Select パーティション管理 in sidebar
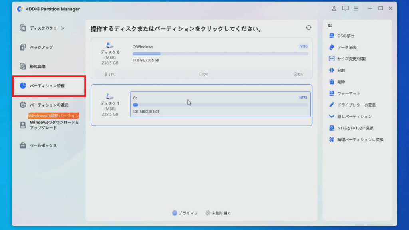Screen dimensions: 409x230 [x=47, y=85]
